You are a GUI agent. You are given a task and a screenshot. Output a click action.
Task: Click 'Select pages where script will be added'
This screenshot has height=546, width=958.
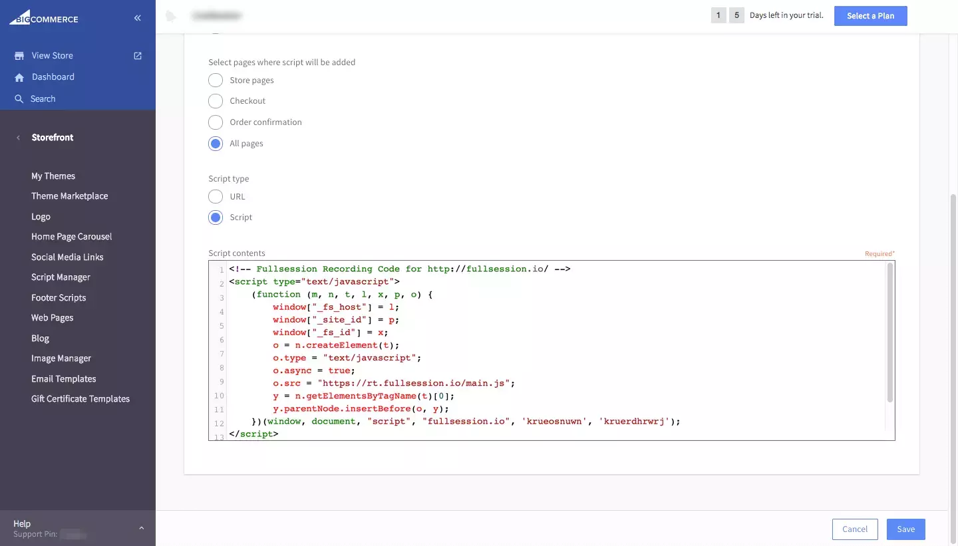[x=282, y=63]
